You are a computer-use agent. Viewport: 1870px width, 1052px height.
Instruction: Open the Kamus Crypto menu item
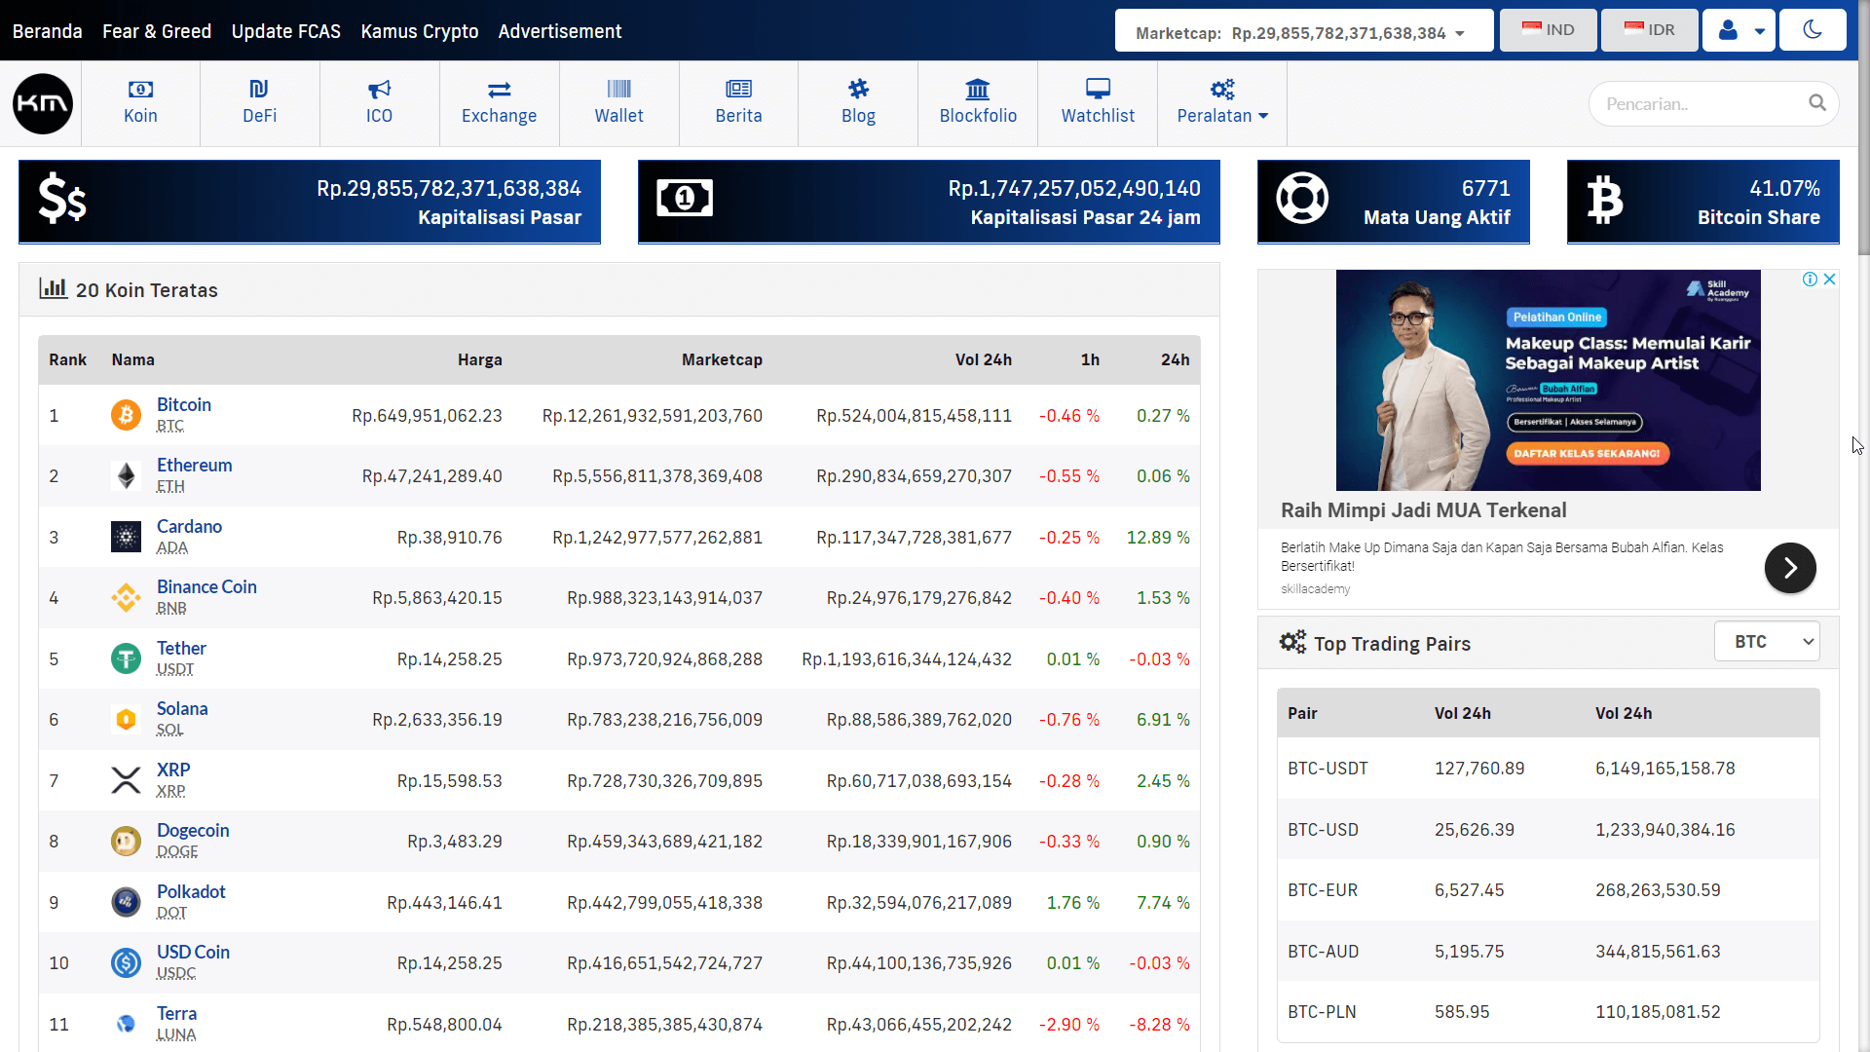(x=420, y=31)
